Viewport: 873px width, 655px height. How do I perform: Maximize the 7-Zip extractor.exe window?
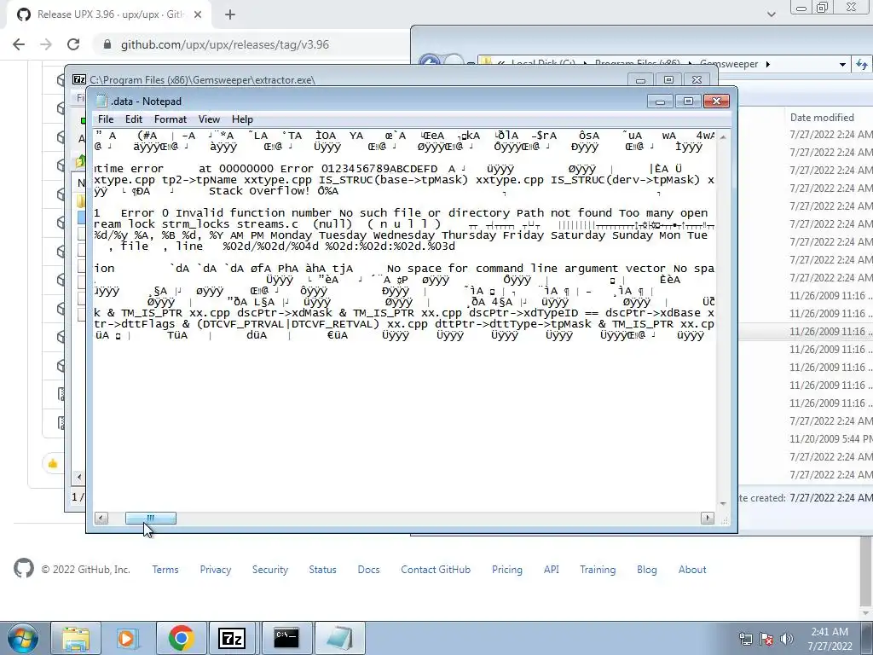[668, 80]
